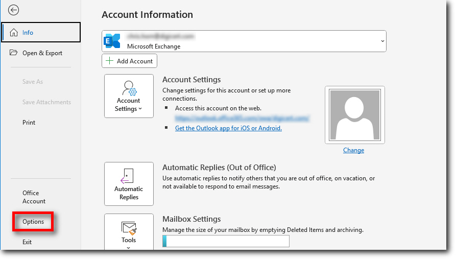Open the Account Settings dropdown button
The image size is (456, 259).
pyautogui.click(x=129, y=96)
